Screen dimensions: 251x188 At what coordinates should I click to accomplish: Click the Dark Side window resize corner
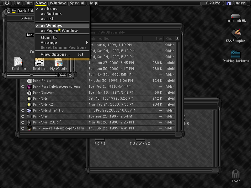(70, 75)
